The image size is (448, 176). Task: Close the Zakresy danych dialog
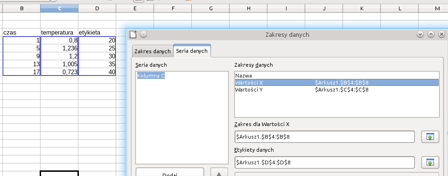(442, 35)
